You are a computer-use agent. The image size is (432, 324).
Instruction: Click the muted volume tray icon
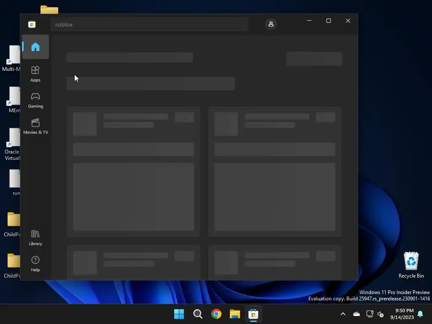coord(381,314)
